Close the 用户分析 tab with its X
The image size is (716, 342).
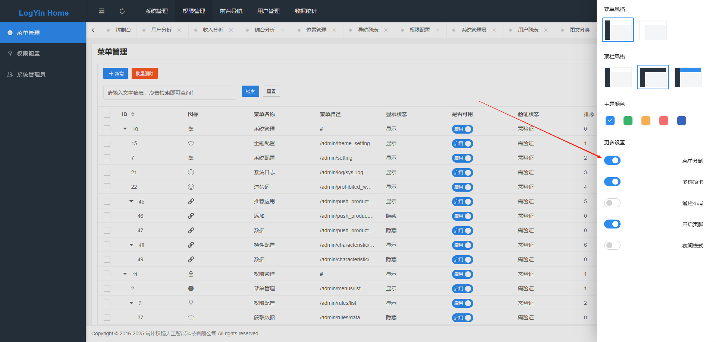(x=179, y=30)
